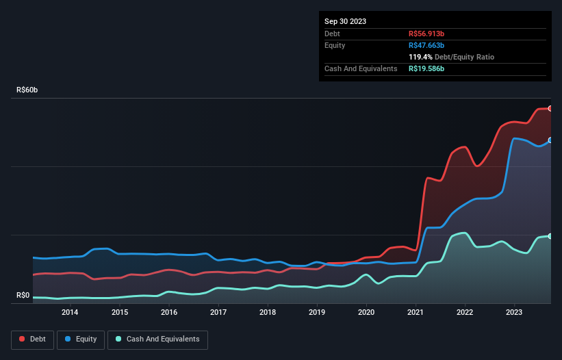Click the 2022 x-axis label

click(x=465, y=312)
